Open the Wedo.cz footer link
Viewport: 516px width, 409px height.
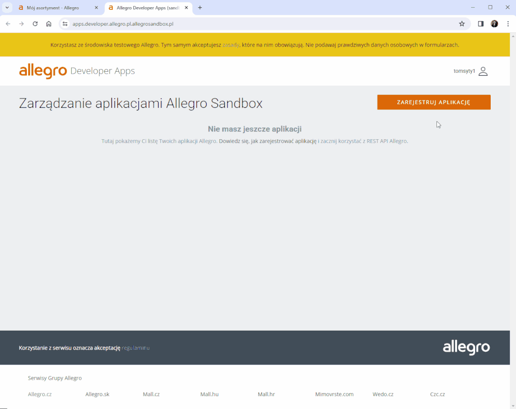tap(383, 394)
